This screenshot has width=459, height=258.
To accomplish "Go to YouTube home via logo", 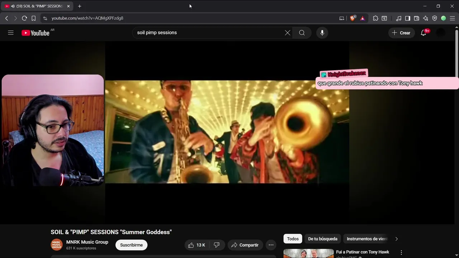I will tap(35, 33).
